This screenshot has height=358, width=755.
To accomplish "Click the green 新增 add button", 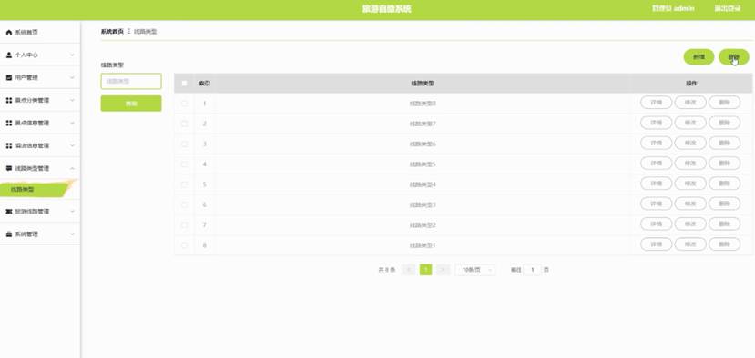I will 699,56.
